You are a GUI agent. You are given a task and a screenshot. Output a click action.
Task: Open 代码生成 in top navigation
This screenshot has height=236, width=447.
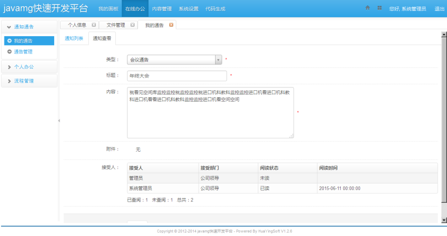point(215,9)
